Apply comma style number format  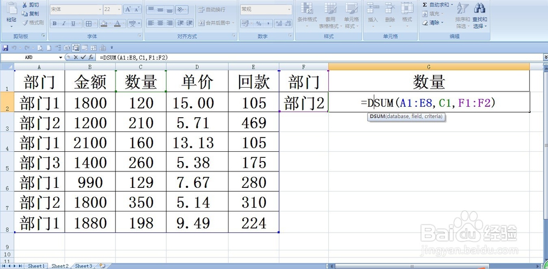pyautogui.click(x=268, y=24)
